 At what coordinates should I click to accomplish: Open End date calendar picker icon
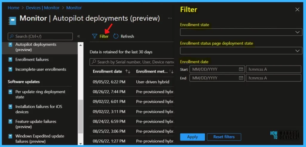[x=241, y=78]
